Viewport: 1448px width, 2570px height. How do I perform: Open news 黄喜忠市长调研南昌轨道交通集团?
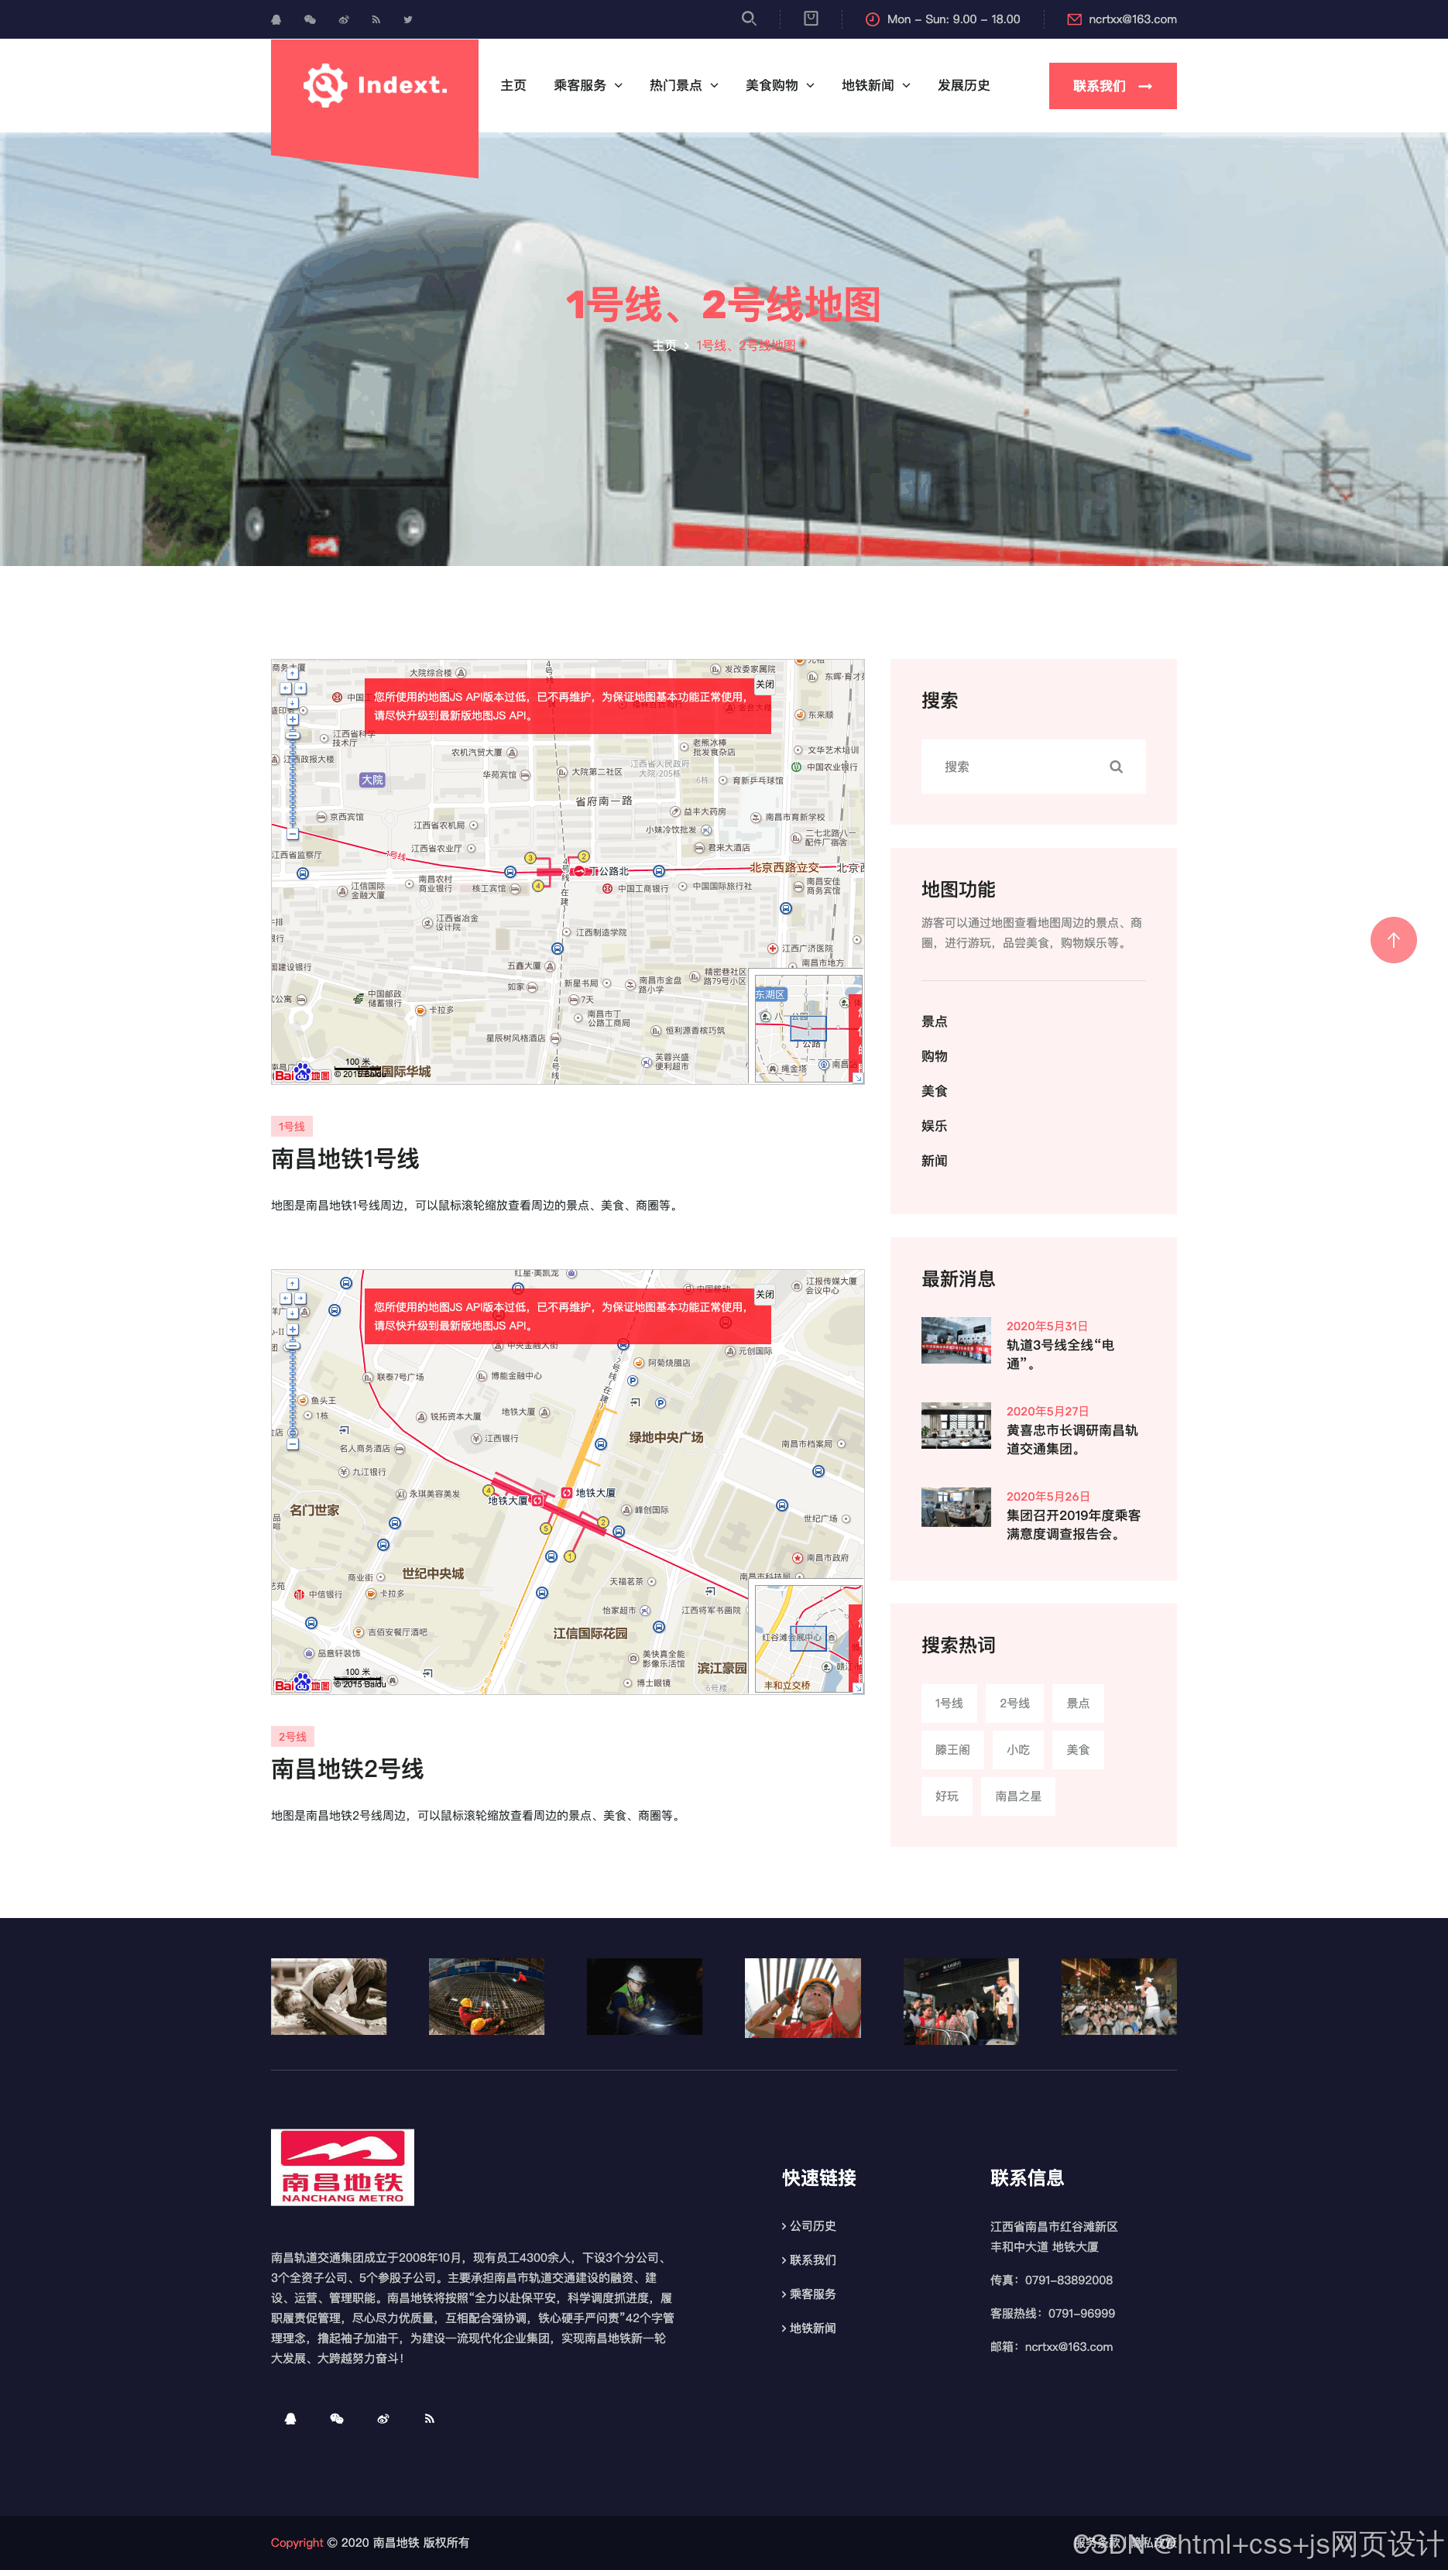click(x=1072, y=1439)
